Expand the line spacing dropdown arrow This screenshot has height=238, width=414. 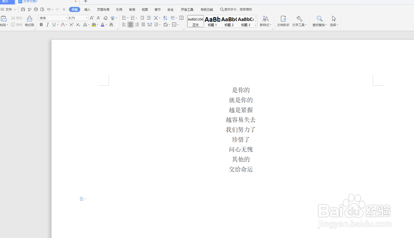160,25
